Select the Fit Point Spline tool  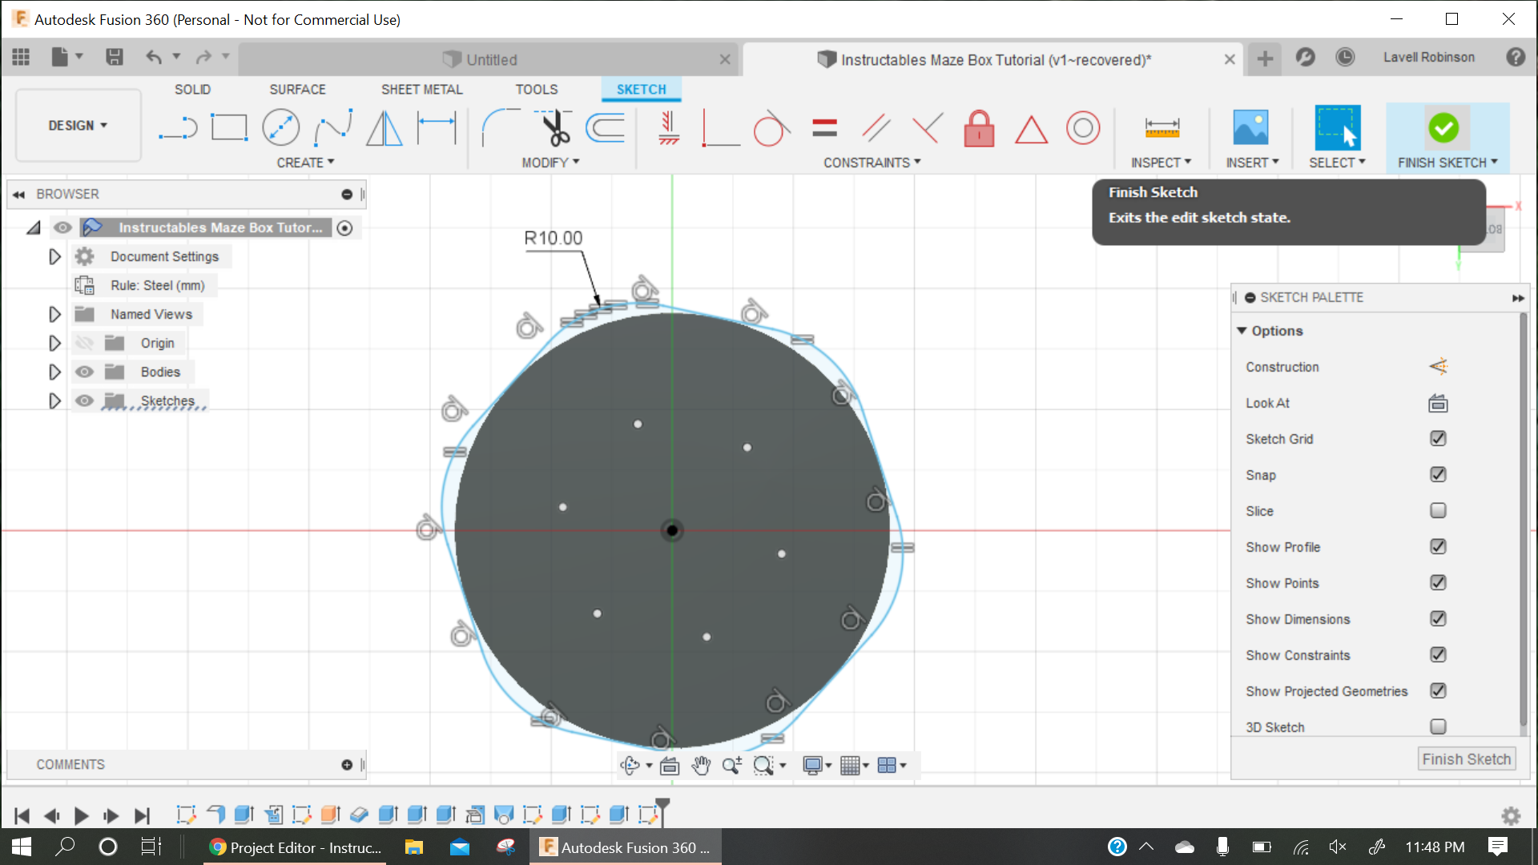pos(333,128)
